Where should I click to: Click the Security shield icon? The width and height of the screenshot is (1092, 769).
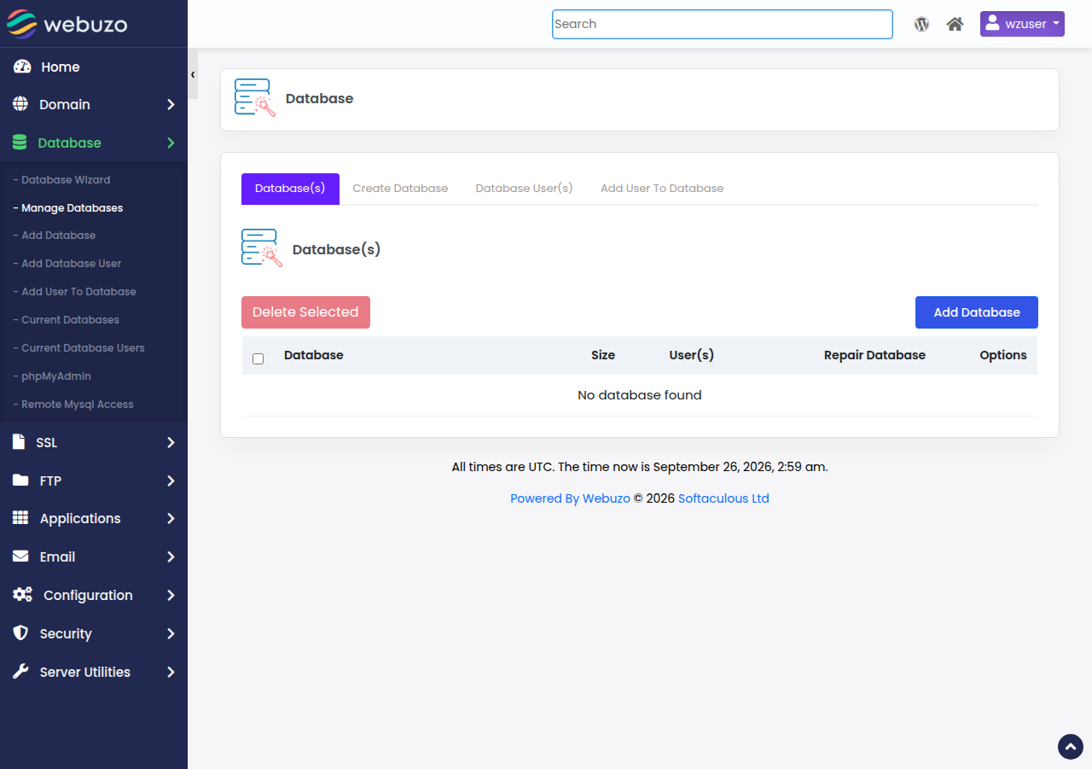[x=21, y=633]
